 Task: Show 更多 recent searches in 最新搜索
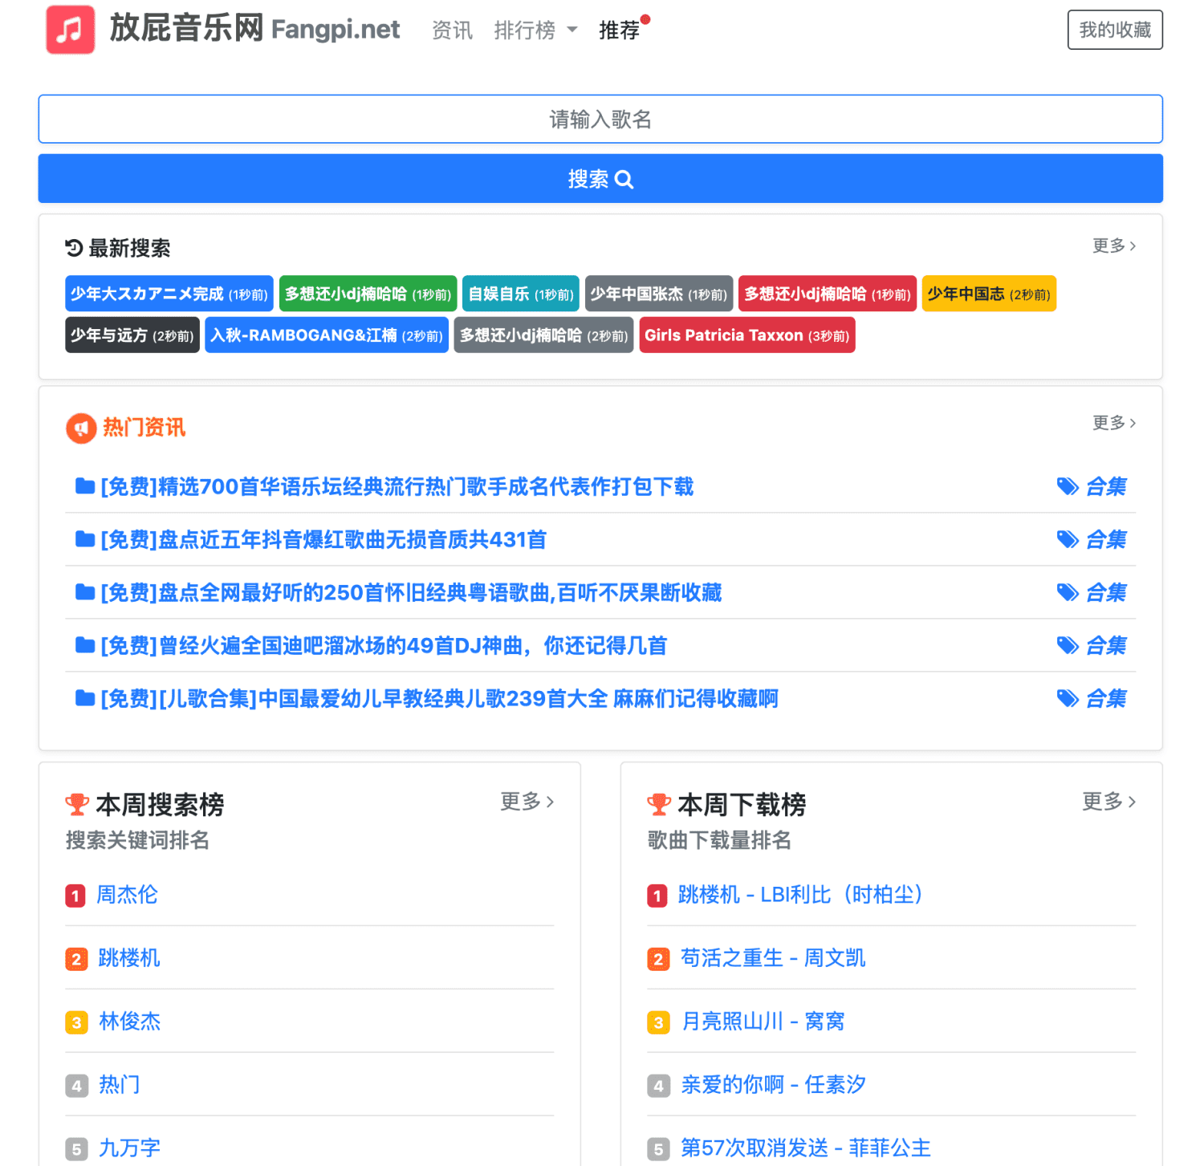click(x=1114, y=246)
